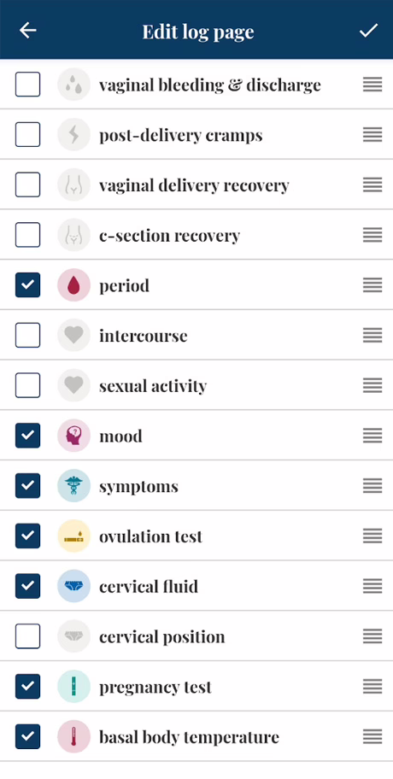Screen dimensions: 393x779
Task: Select the symptoms row label
Action: point(138,487)
